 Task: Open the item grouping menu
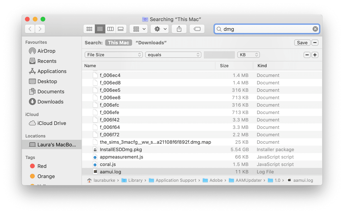(x=138, y=29)
